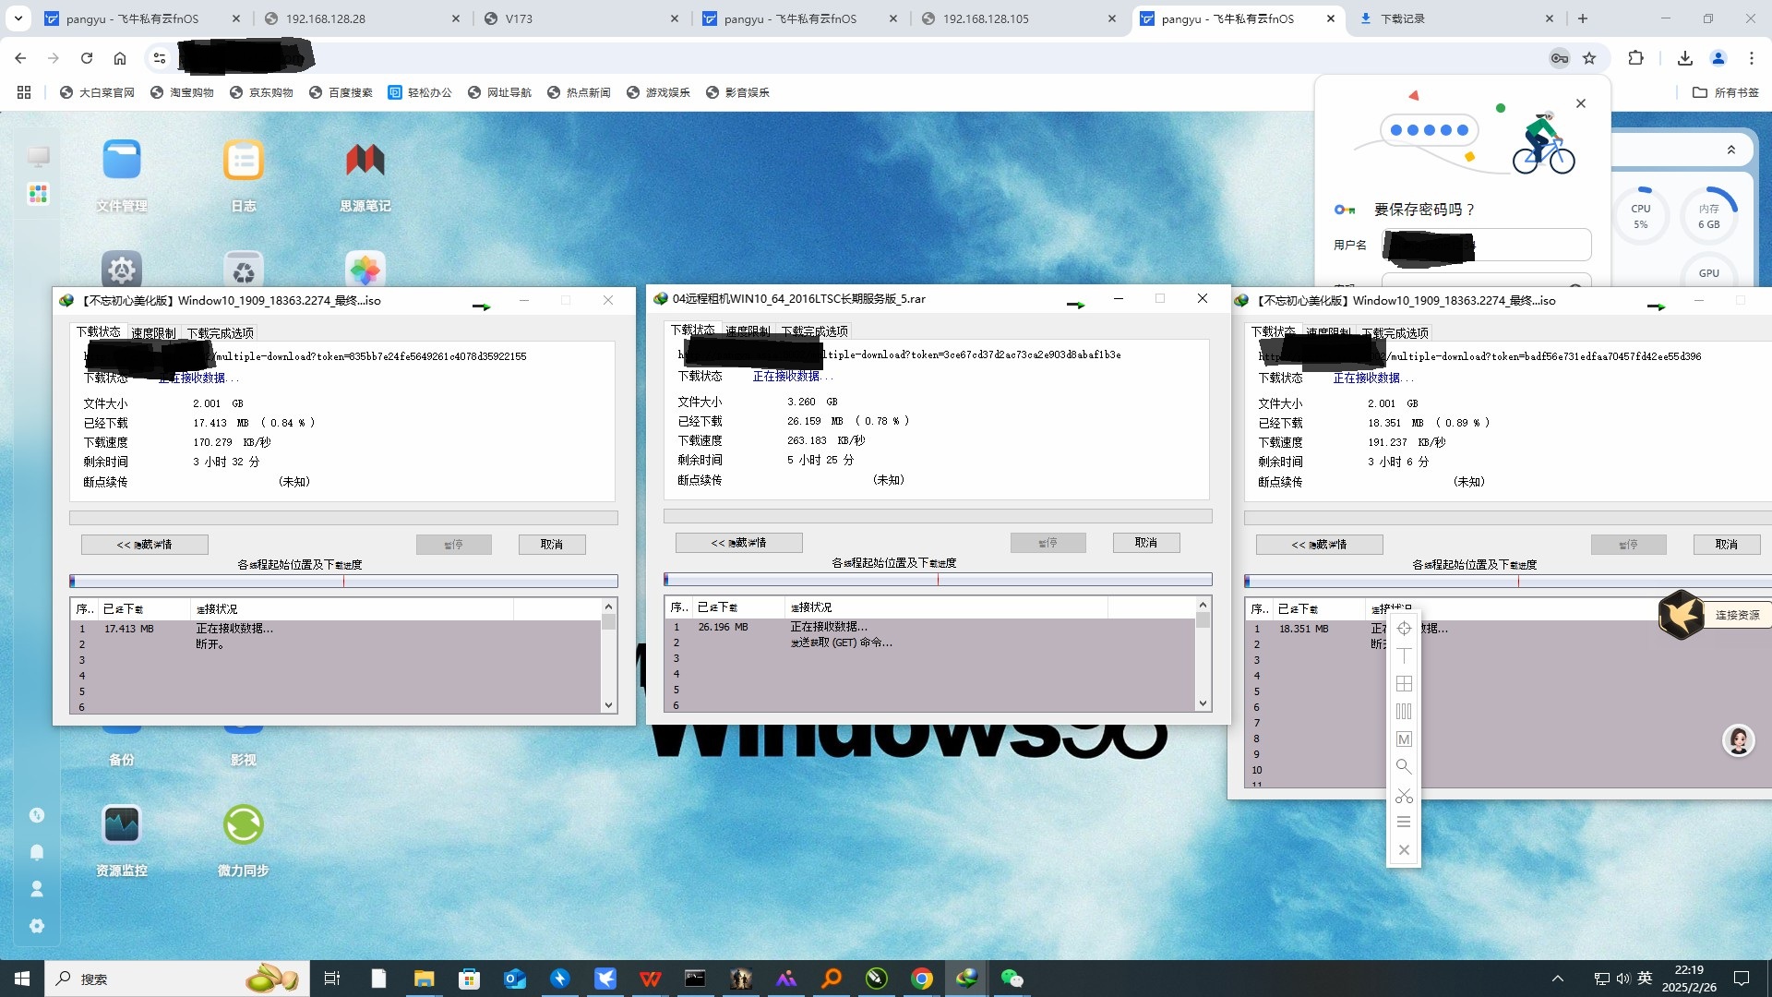Select 下载完成选项 tab in the rar download window
The height and width of the screenshot is (997, 1772).
tap(814, 331)
